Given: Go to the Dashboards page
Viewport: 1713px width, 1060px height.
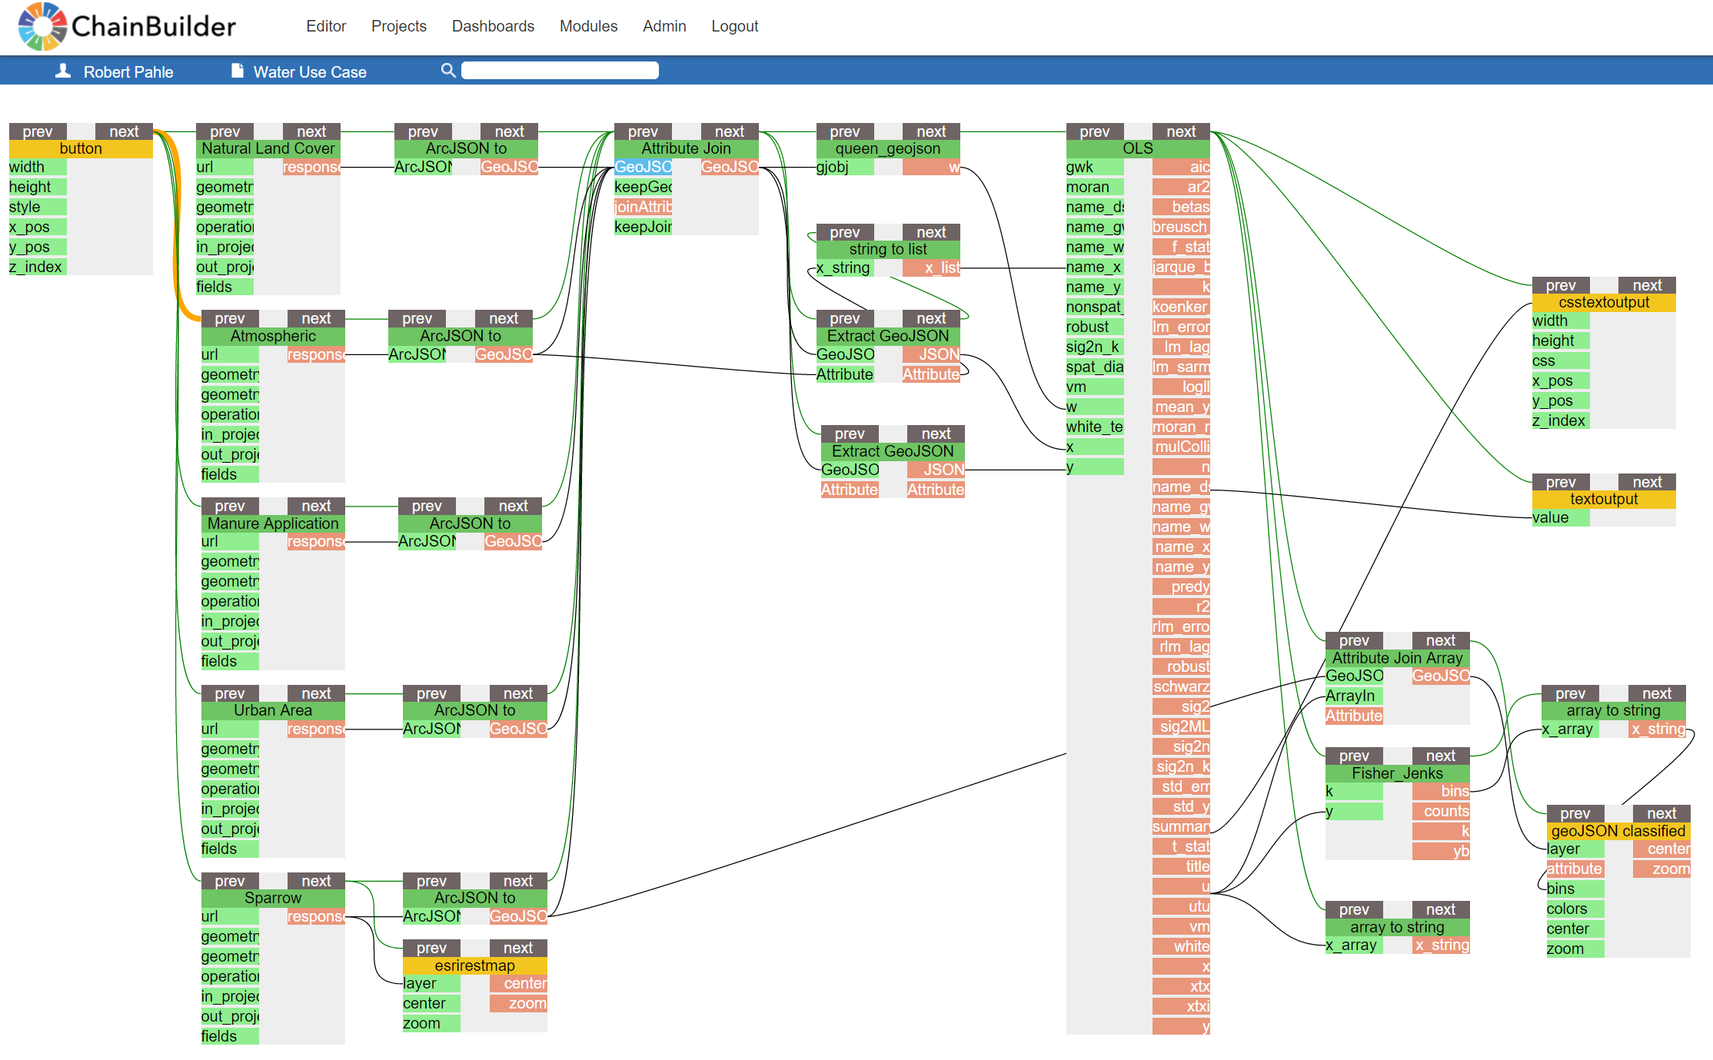Looking at the screenshot, I should coord(493,26).
